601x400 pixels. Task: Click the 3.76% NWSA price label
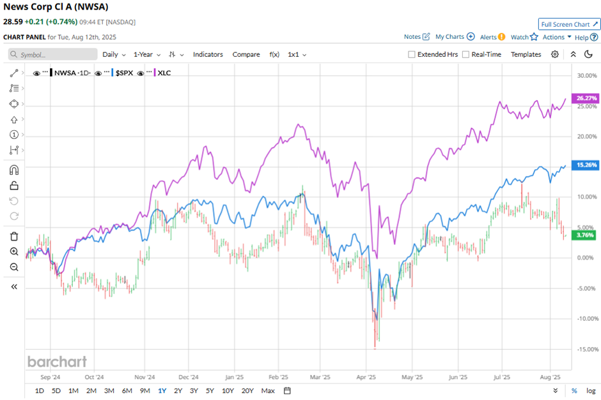[584, 235]
